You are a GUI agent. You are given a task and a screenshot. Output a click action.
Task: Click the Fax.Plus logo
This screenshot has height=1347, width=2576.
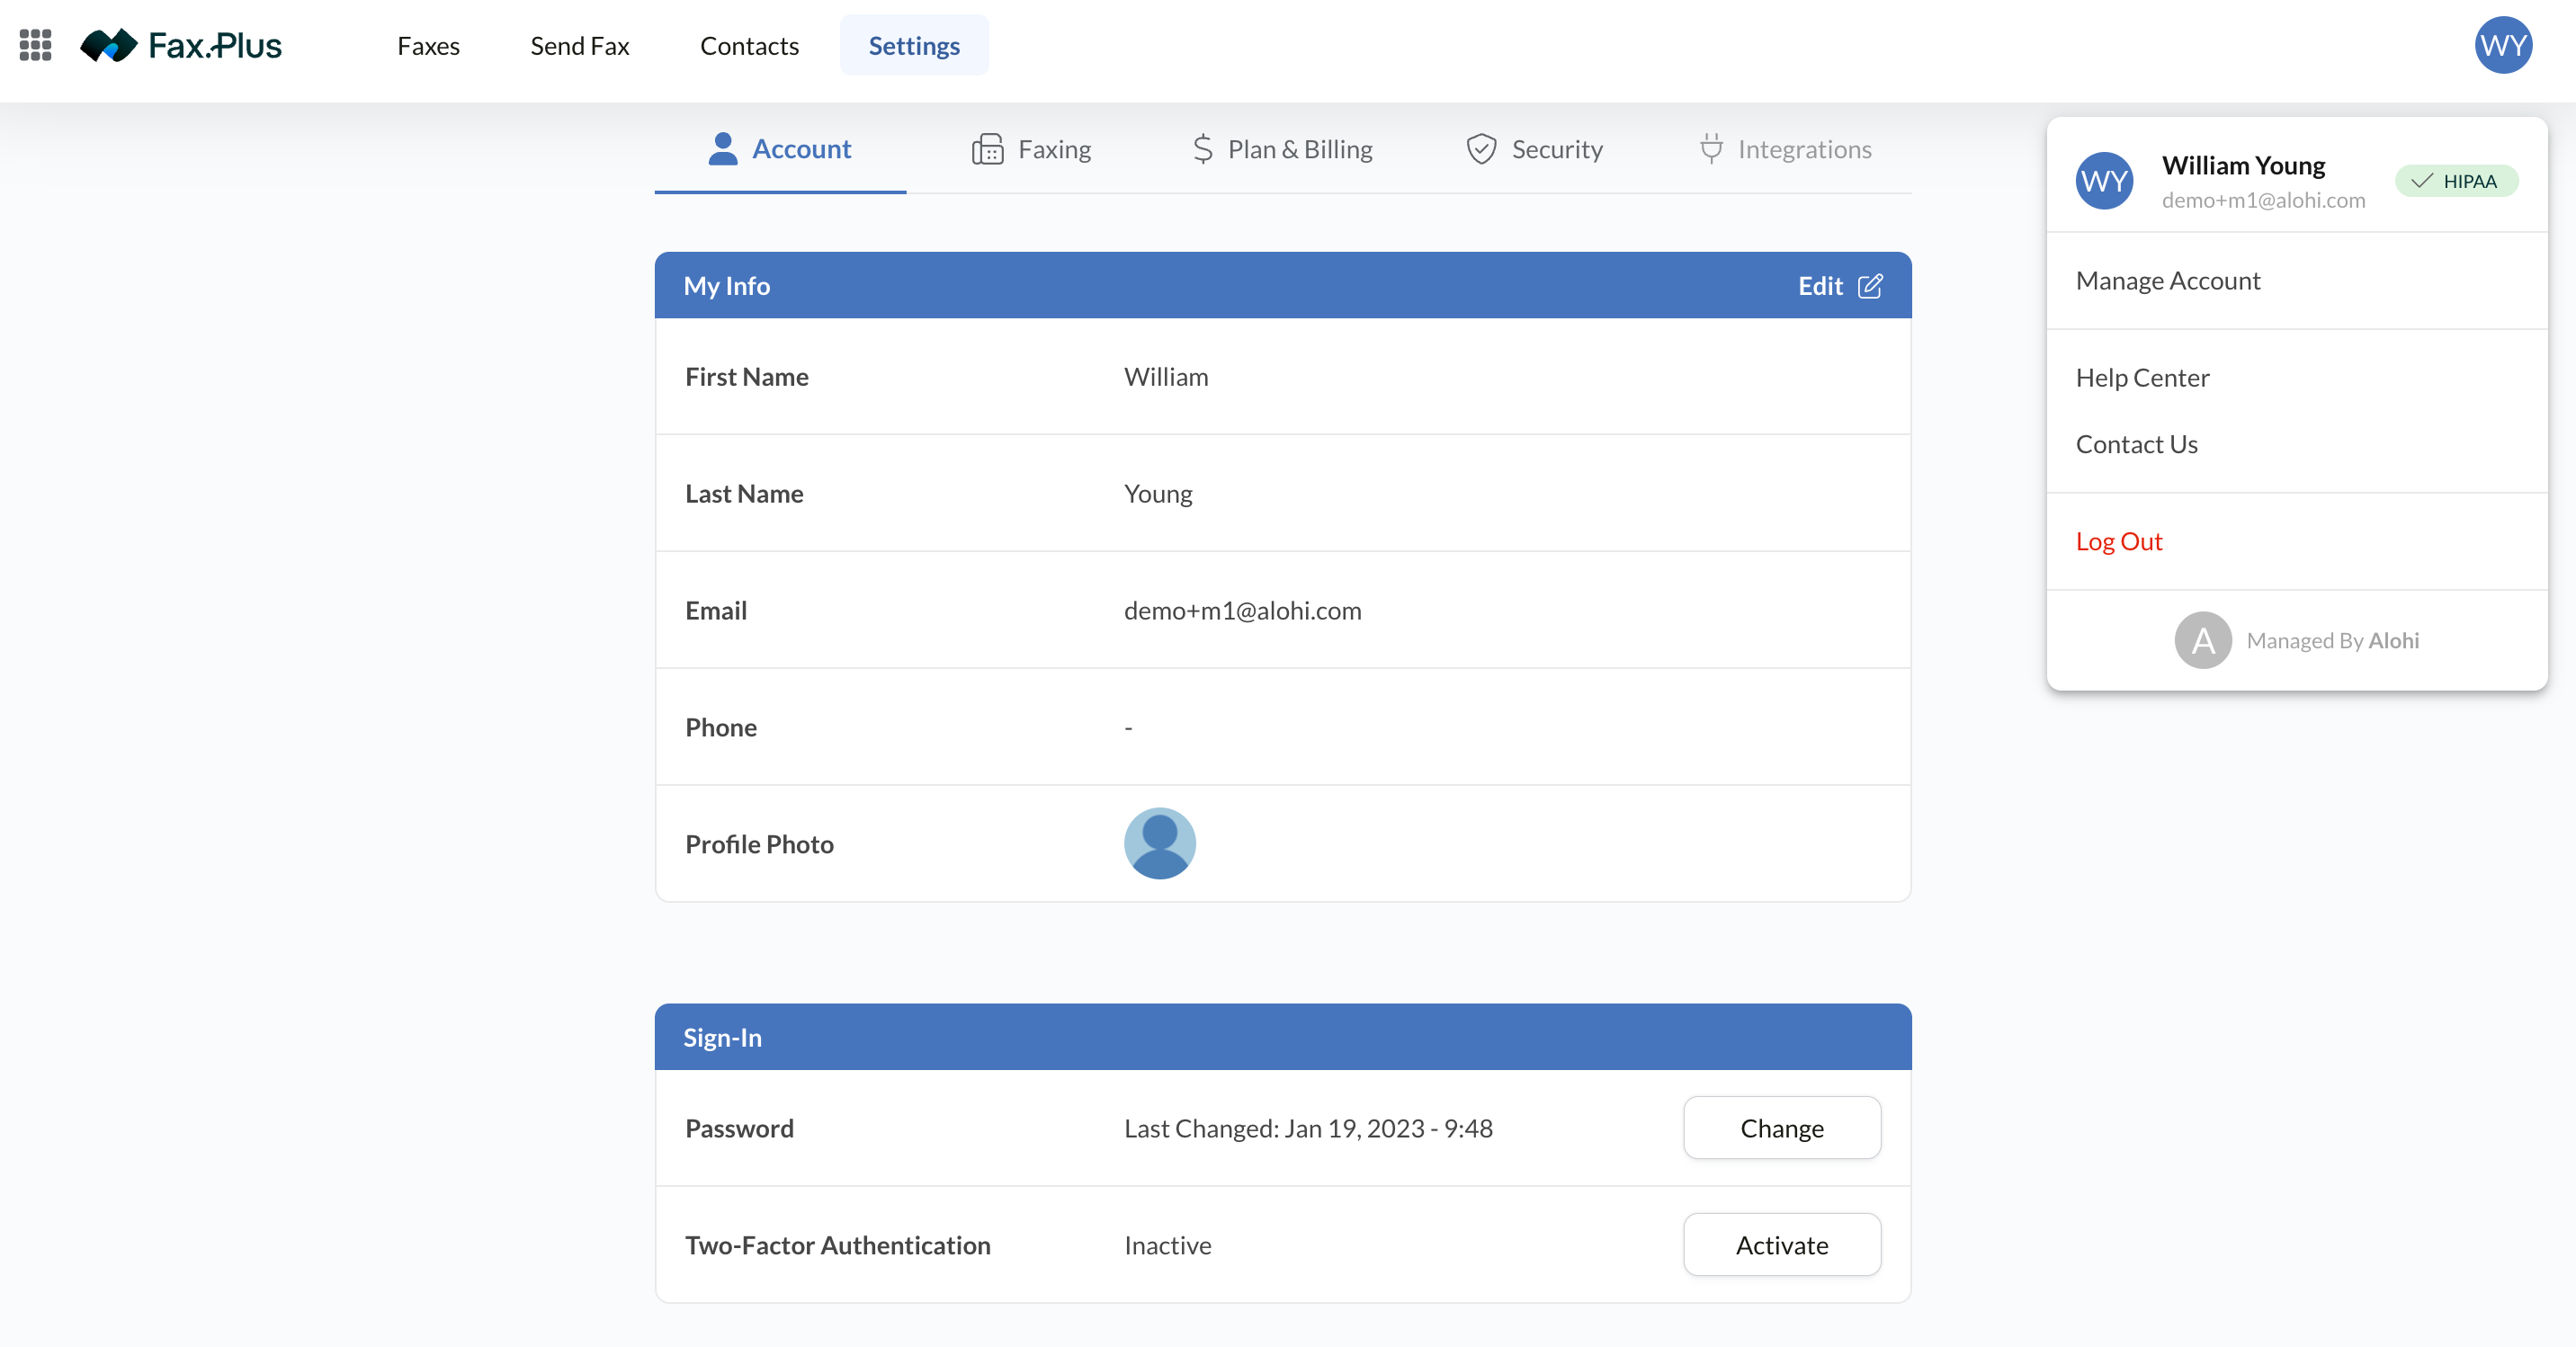click(x=181, y=45)
